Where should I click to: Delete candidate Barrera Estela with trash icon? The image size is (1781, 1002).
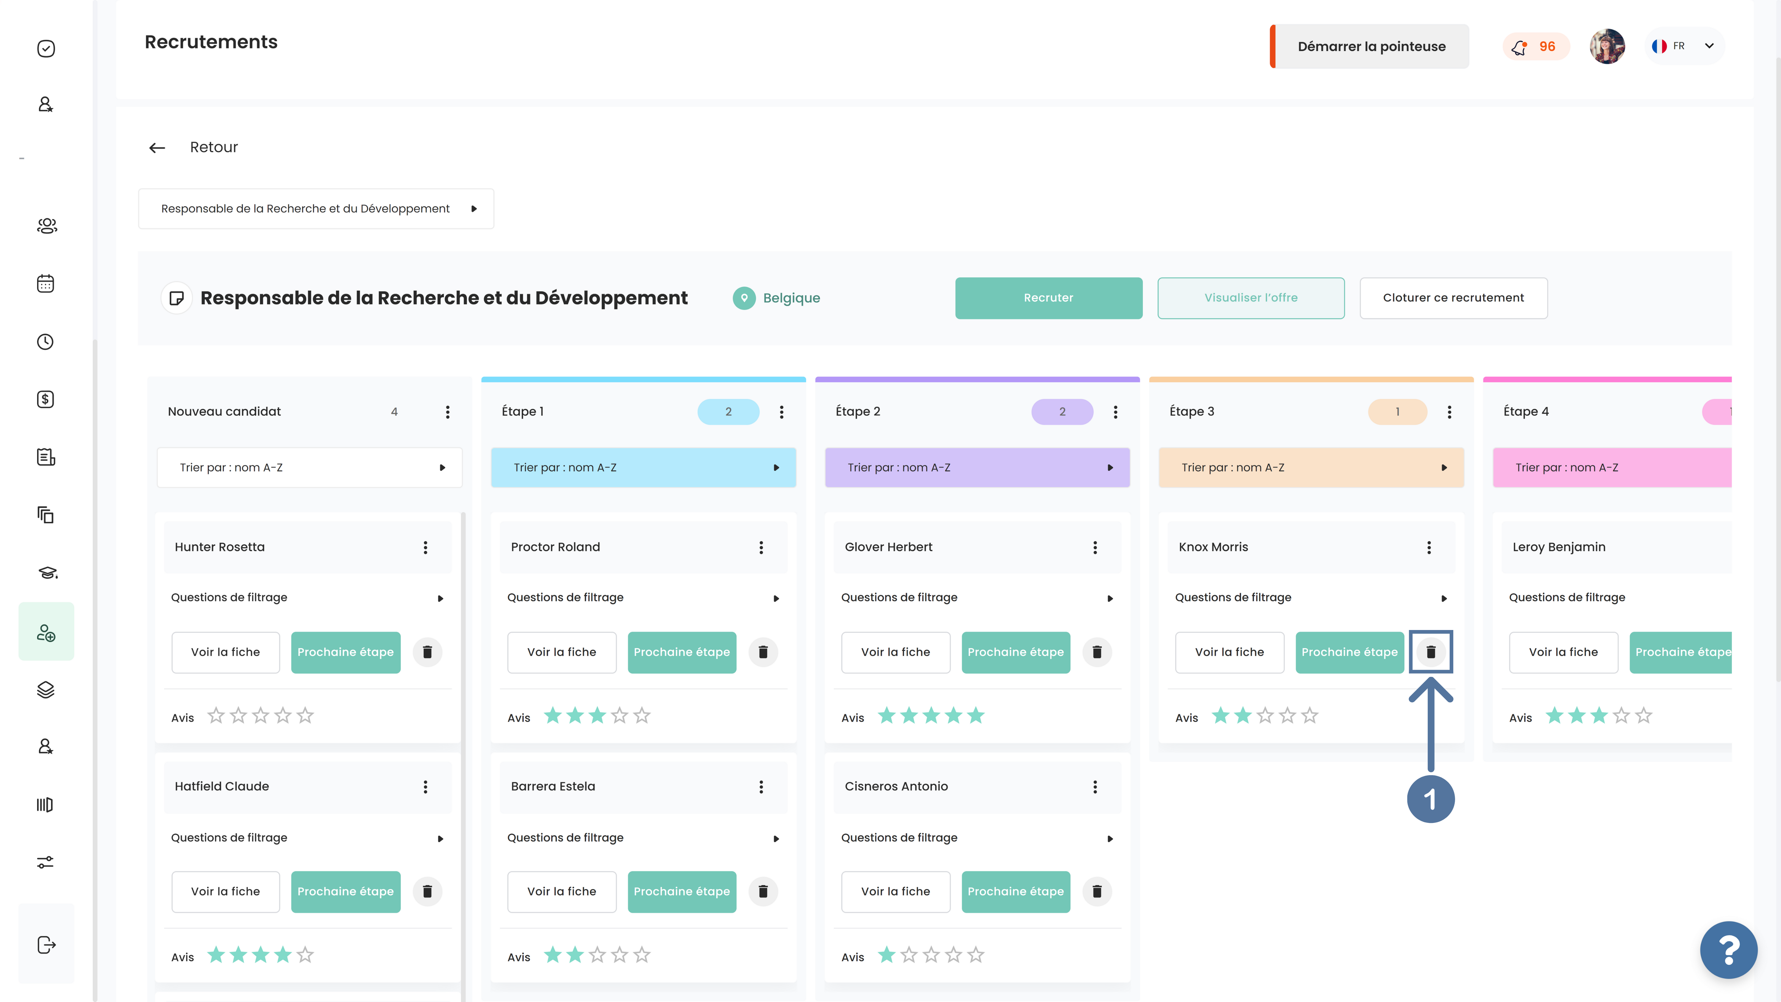[763, 891]
